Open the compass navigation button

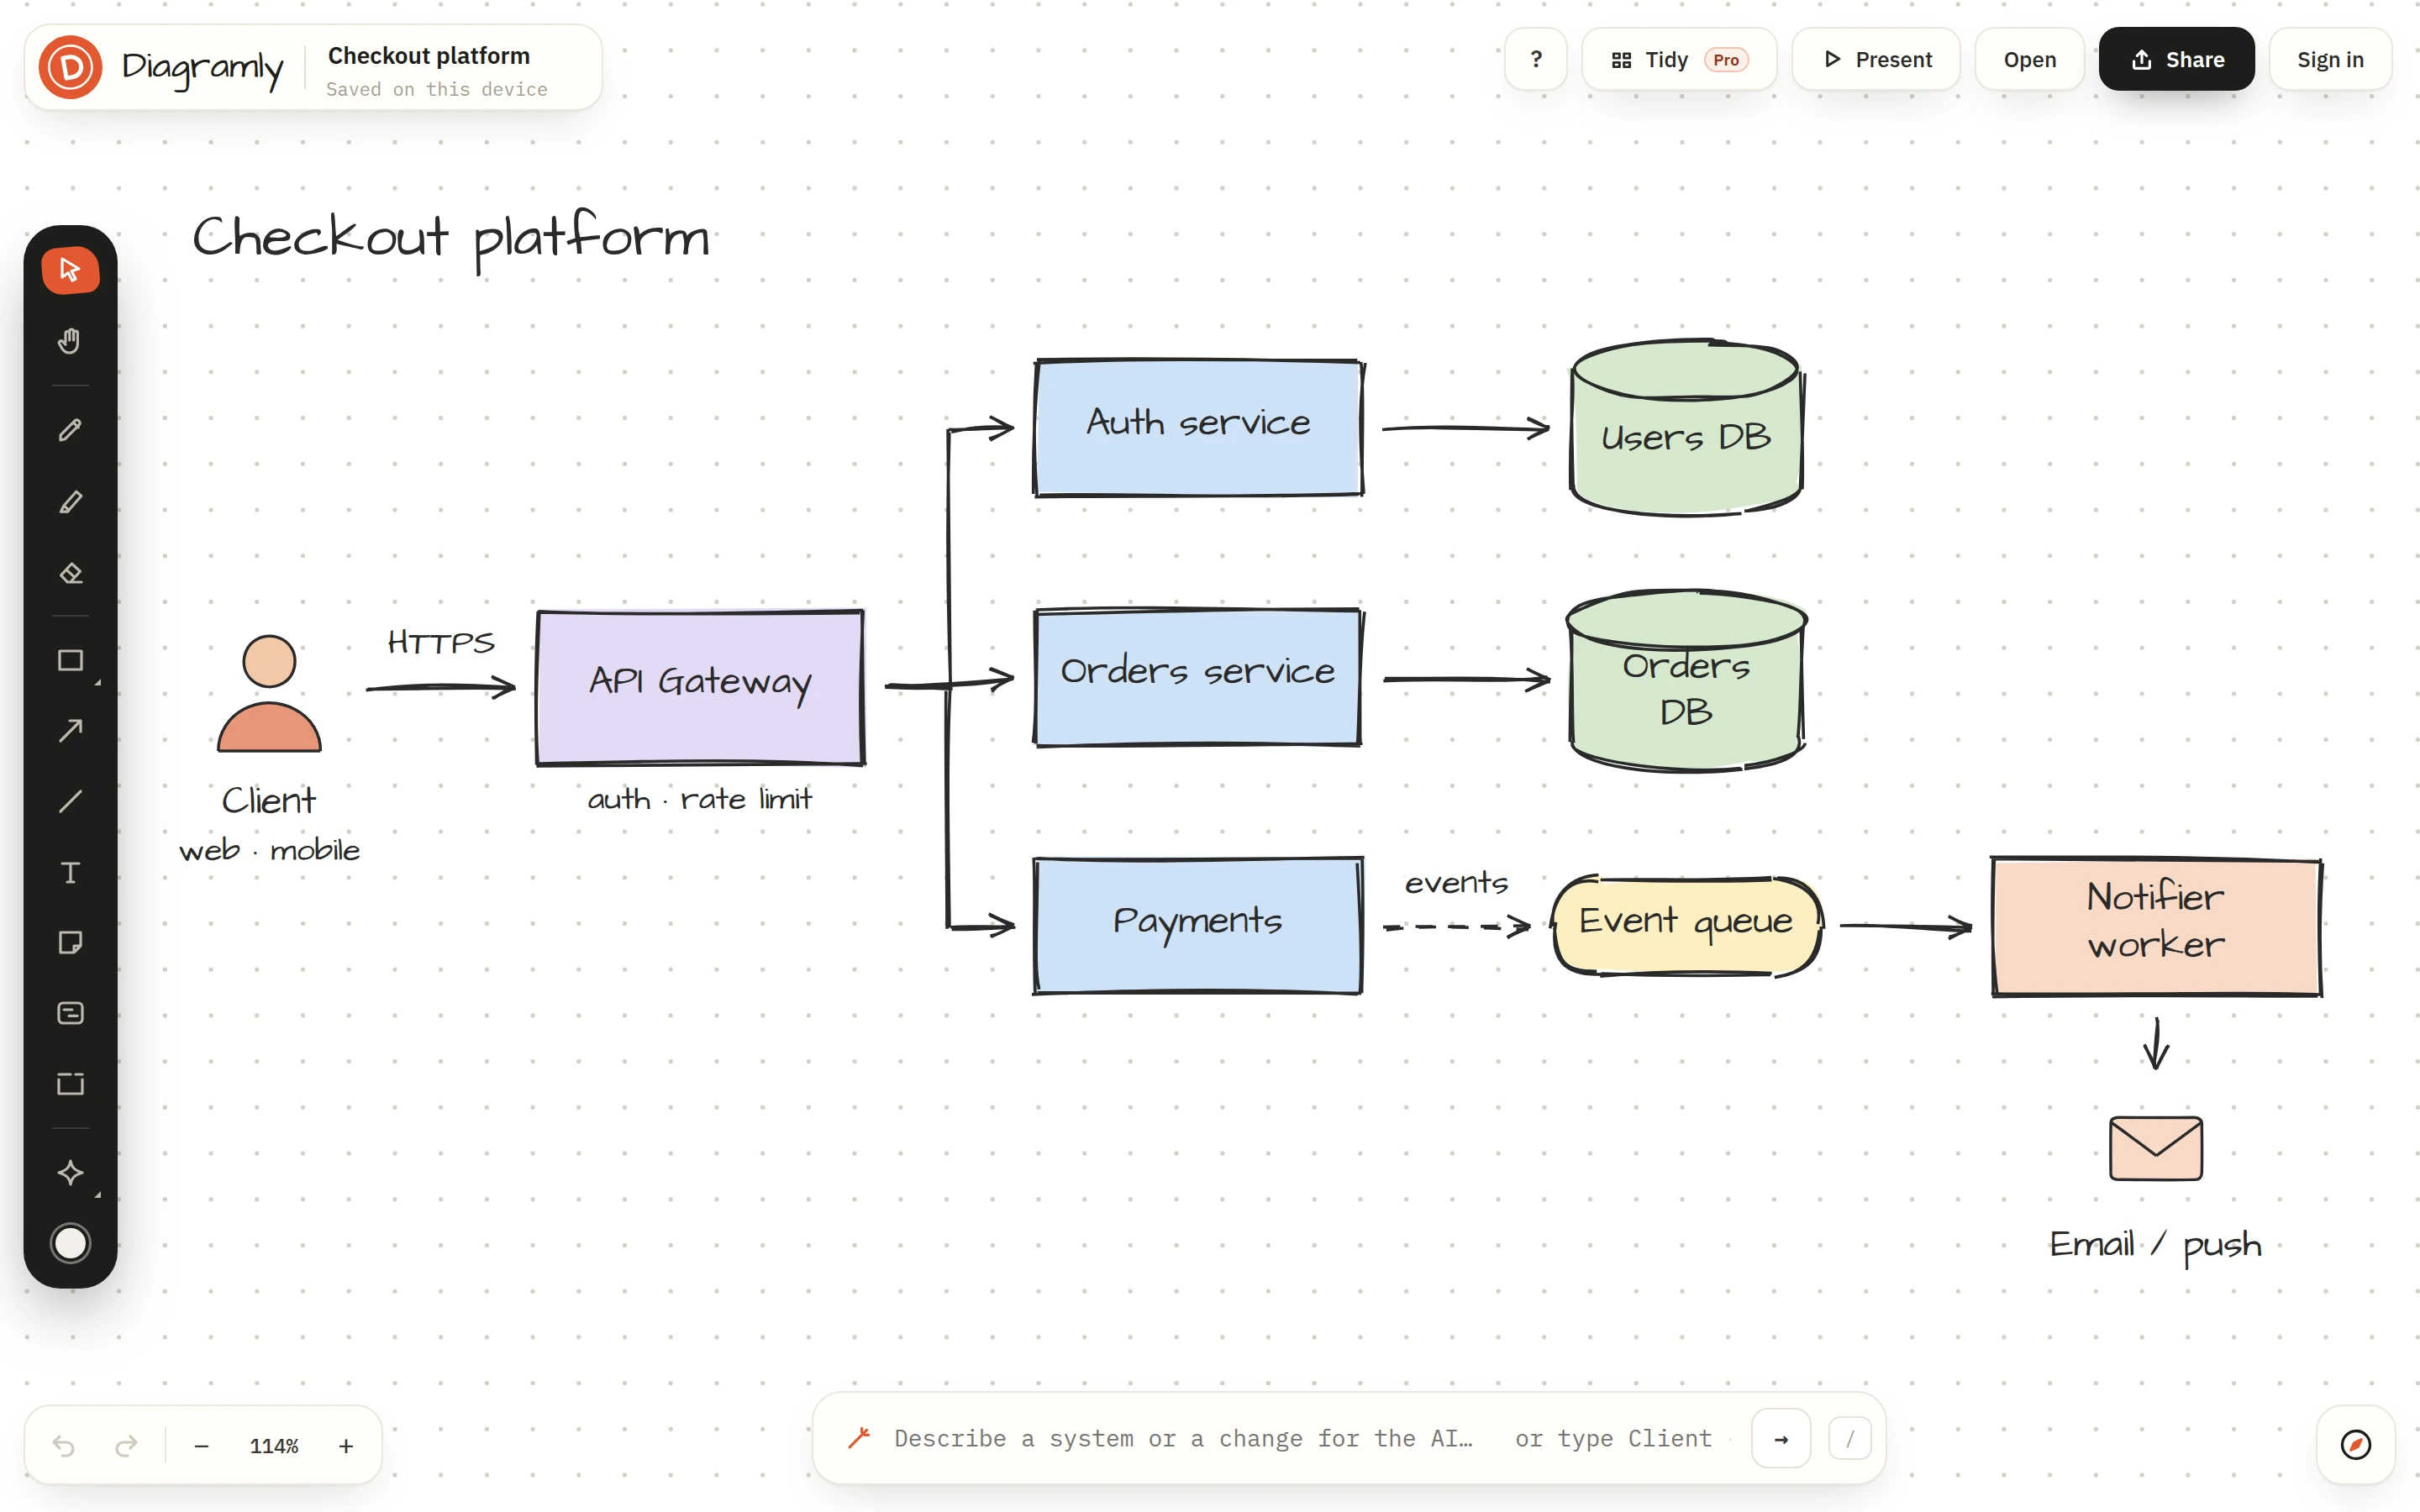2355,1445
